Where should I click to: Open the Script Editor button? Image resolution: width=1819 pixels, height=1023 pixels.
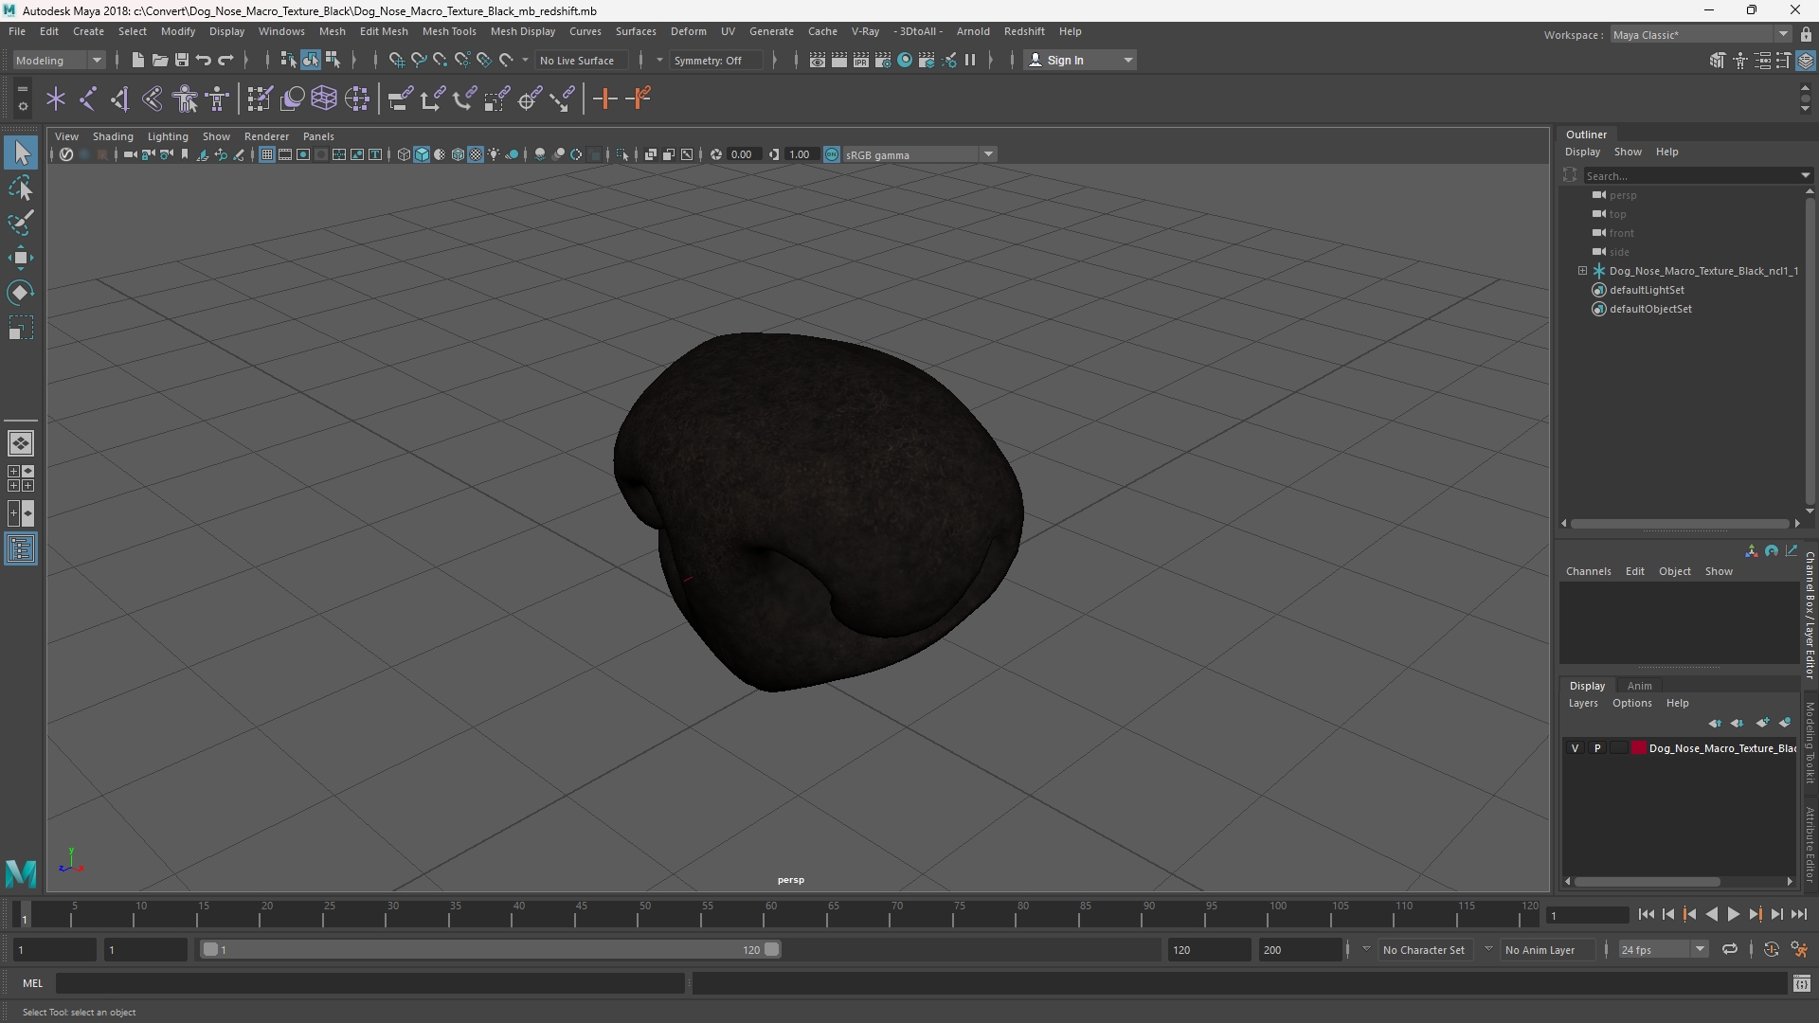coord(1802,984)
